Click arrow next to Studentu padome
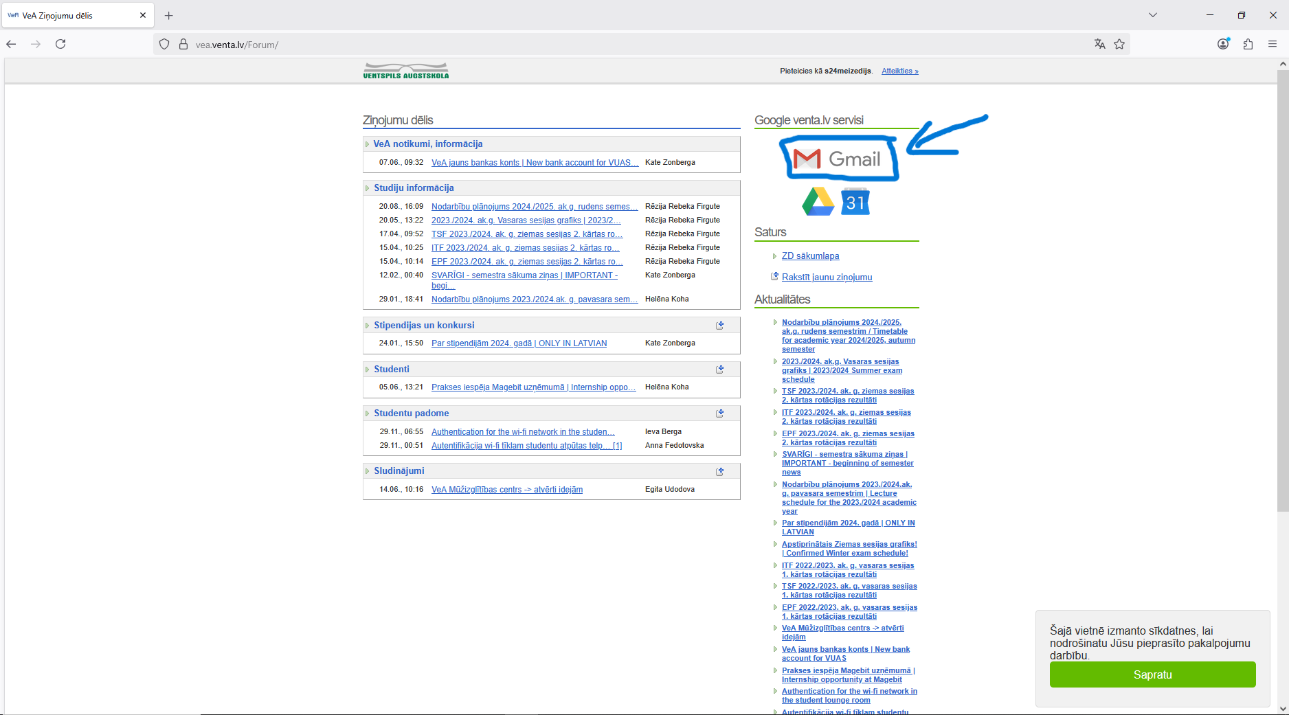This screenshot has width=1289, height=715. (x=367, y=413)
